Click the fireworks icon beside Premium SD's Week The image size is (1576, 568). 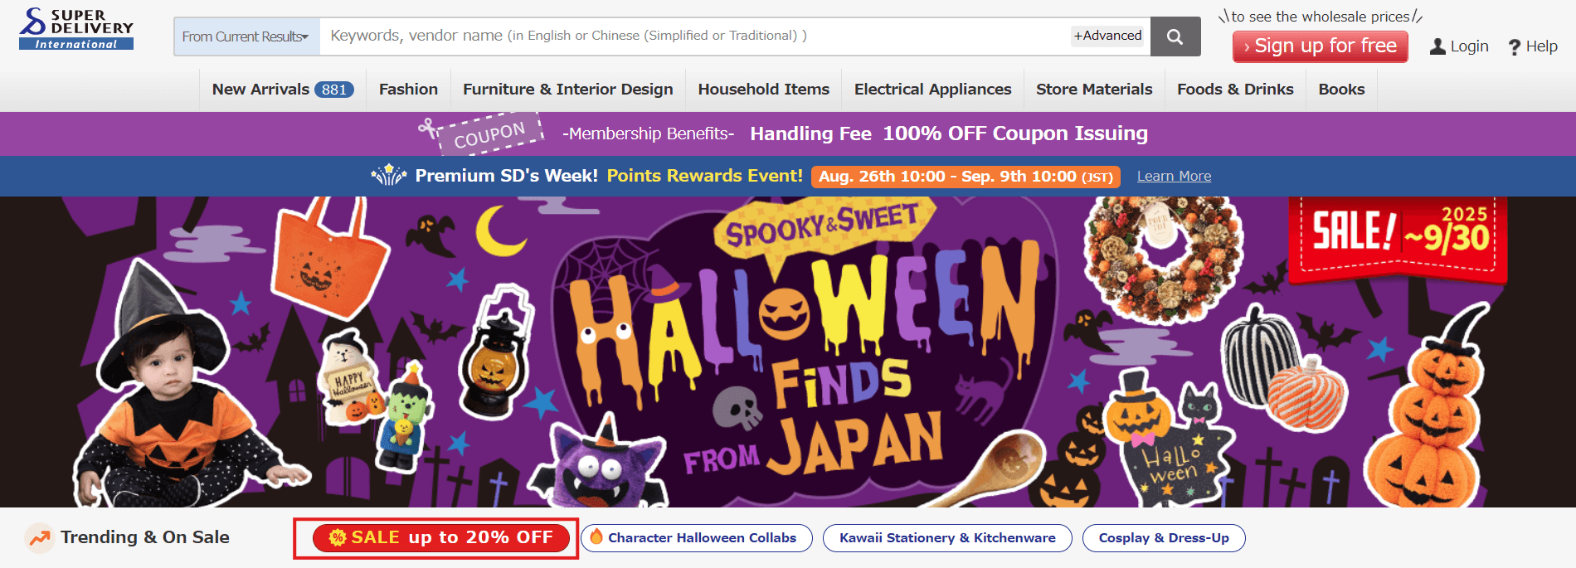389,175
